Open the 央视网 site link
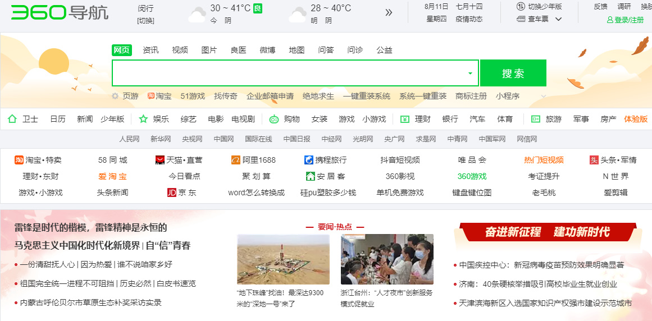652x321 pixels. coord(192,139)
